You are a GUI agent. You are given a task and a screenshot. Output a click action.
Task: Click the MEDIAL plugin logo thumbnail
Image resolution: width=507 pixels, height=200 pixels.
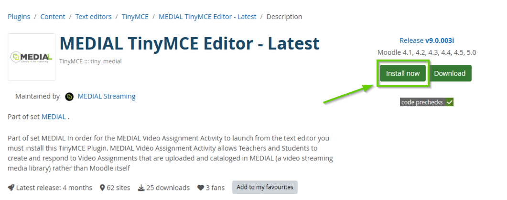pyautogui.click(x=32, y=57)
